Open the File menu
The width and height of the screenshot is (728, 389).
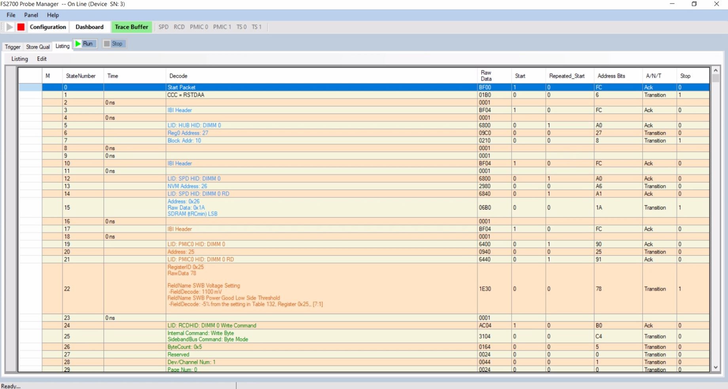click(11, 15)
